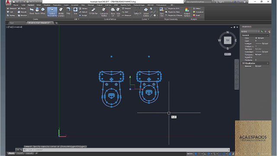
Task: Click Hide CV
Action: click(x=118, y=12)
